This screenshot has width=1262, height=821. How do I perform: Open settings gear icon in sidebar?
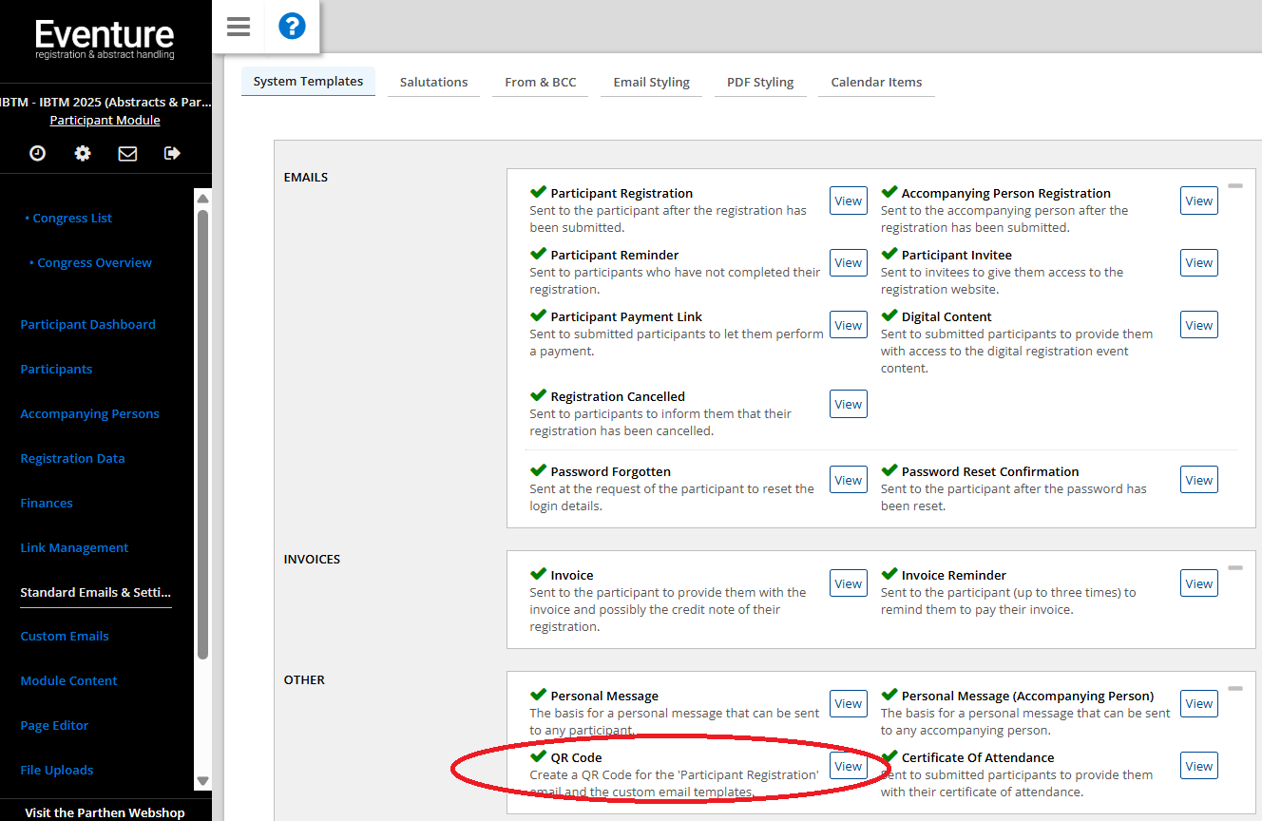tap(83, 153)
